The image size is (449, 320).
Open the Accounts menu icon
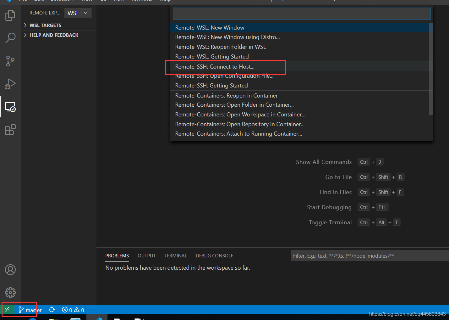[x=10, y=270]
